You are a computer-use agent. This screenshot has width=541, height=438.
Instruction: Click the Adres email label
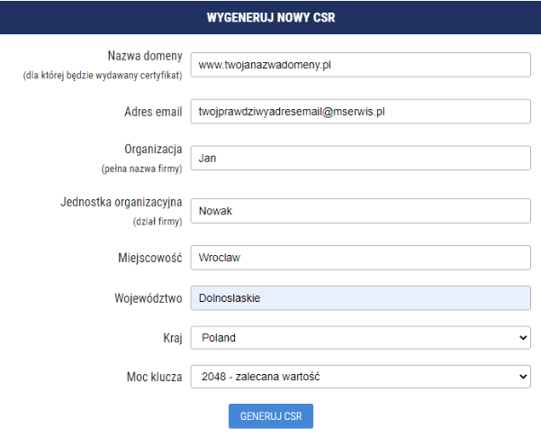[153, 112]
